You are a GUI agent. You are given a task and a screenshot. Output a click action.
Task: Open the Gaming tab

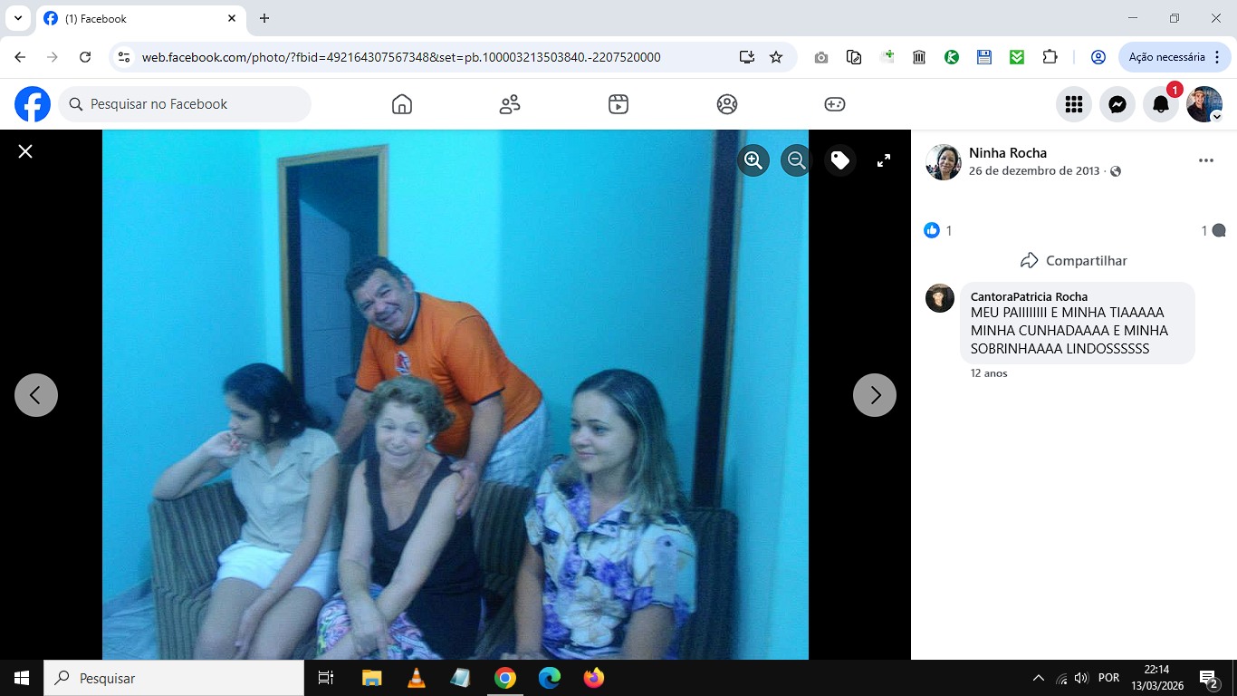(x=834, y=104)
